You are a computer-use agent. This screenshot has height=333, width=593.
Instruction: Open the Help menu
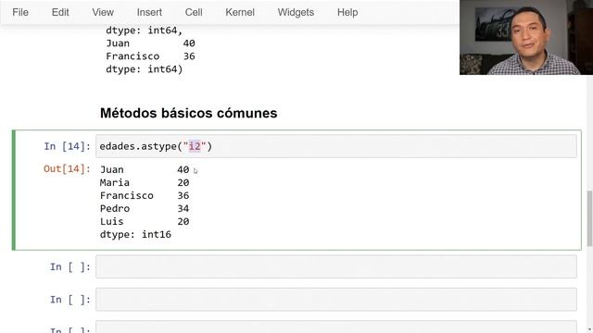(347, 12)
